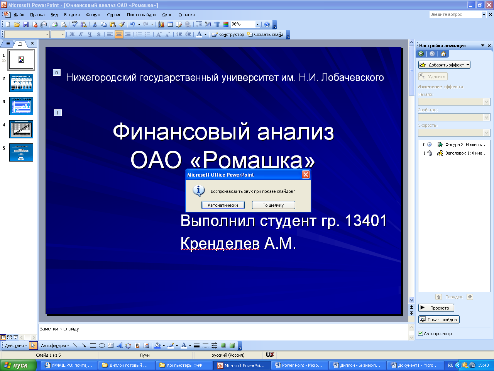
Task: Insert a diagram or organization chart
Action: click(x=128, y=345)
